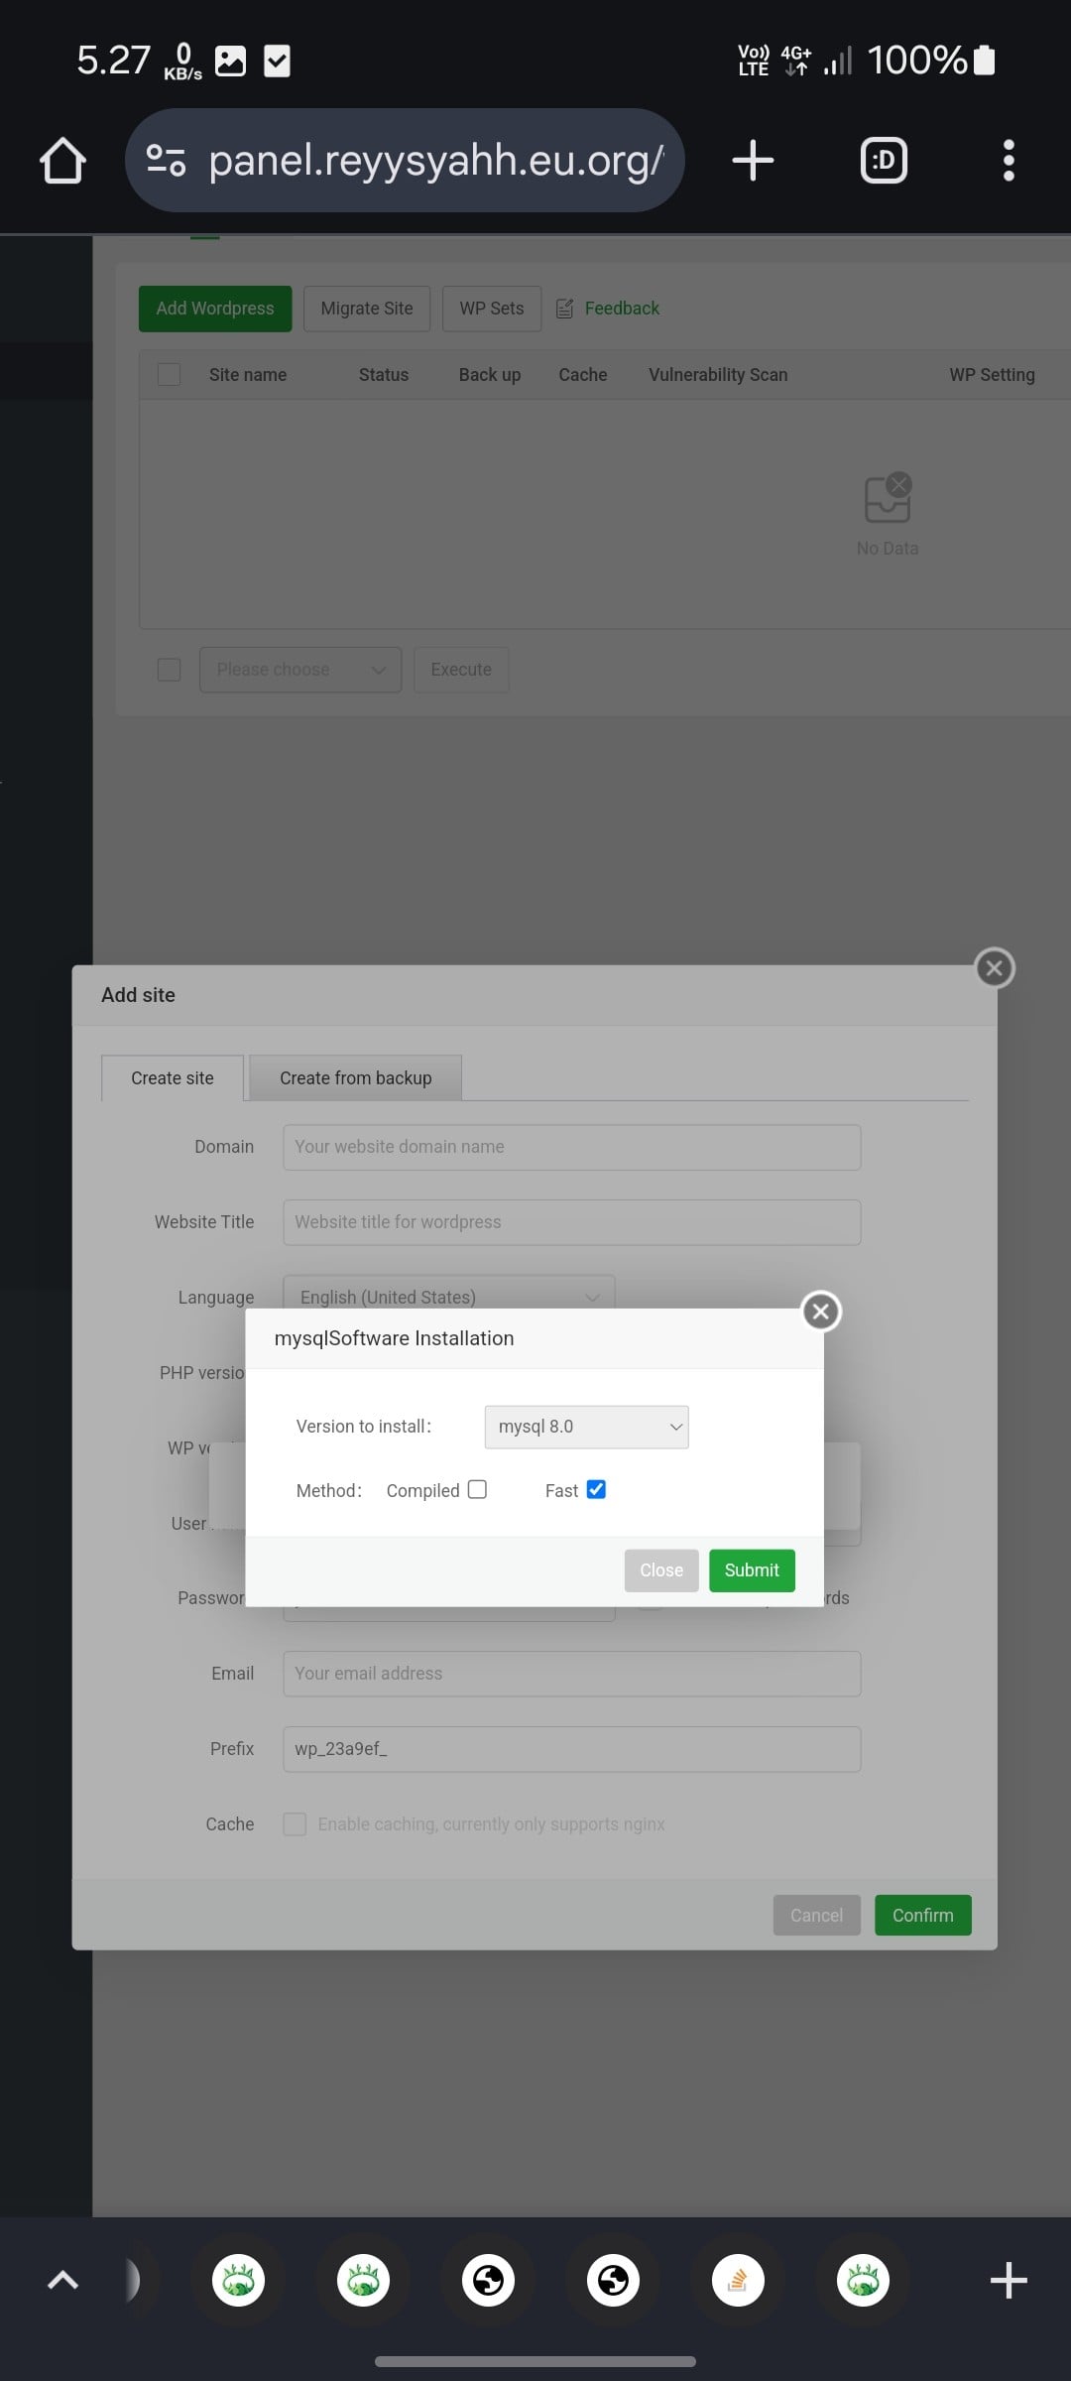Close the mysql Software Installation dialog

pyautogui.click(x=820, y=1312)
